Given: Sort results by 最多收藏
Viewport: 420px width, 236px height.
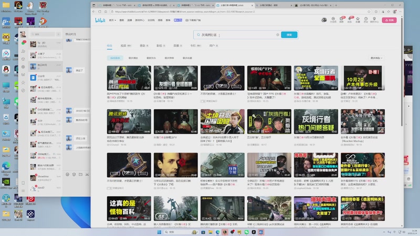Looking at the screenshot, I should [187, 58].
